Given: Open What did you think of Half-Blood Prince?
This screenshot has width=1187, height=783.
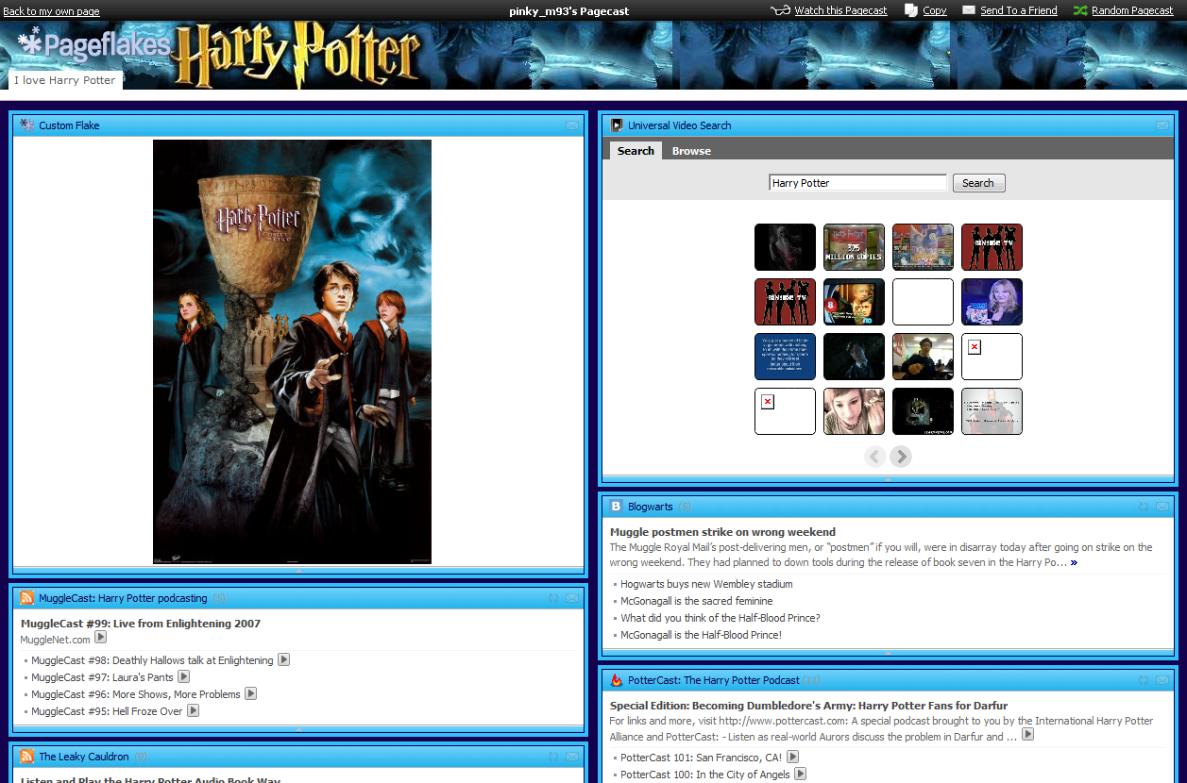Looking at the screenshot, I should (720, 618).
